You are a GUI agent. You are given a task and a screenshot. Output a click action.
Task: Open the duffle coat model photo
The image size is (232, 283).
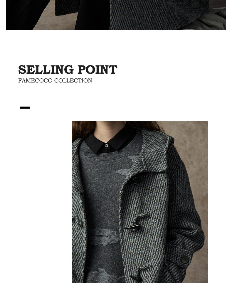click(x=140, y=202)
